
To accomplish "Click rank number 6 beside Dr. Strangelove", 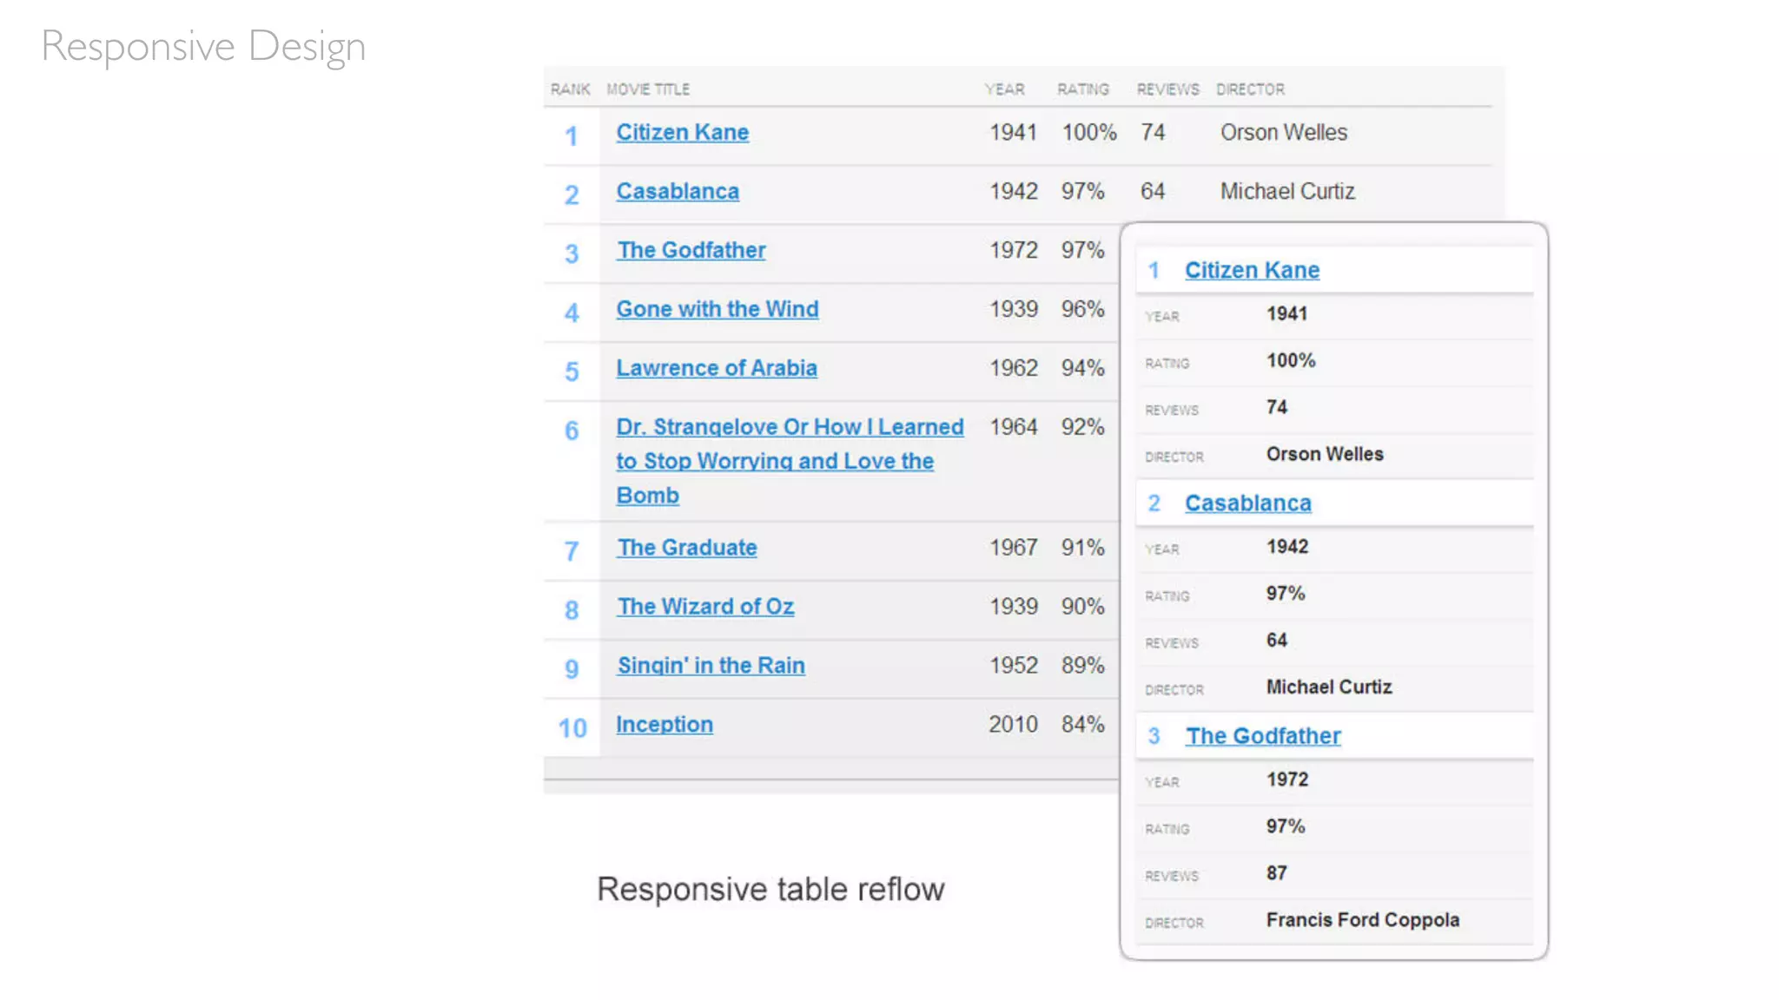I will [572, 431].
